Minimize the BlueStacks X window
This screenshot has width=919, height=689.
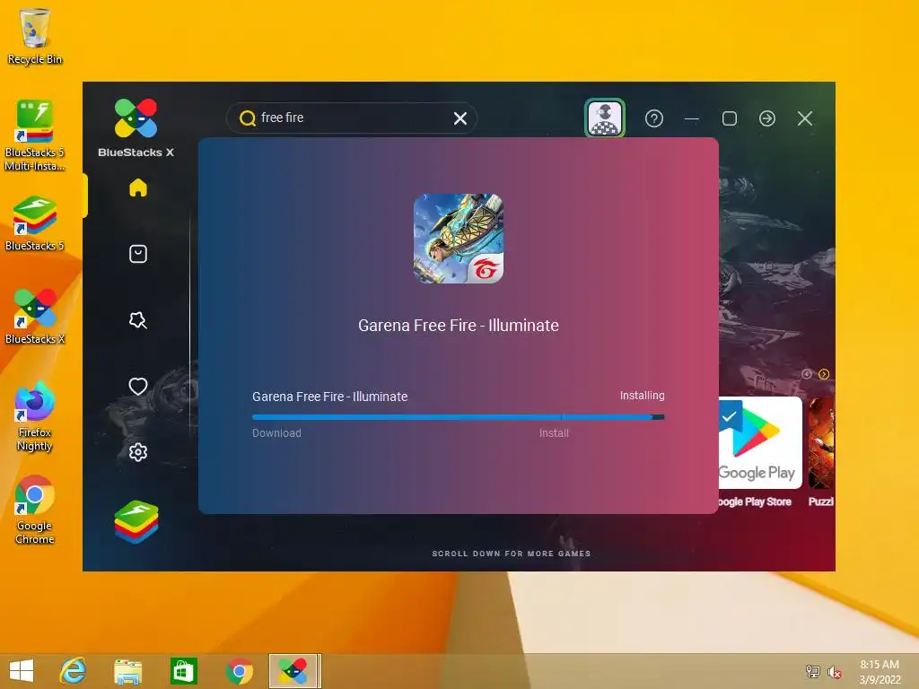coord(692,118)
